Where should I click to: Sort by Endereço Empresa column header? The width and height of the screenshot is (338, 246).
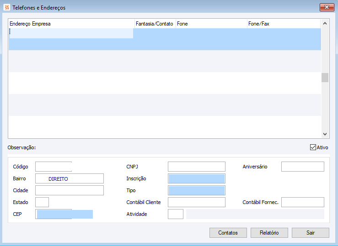coord(71,24)
